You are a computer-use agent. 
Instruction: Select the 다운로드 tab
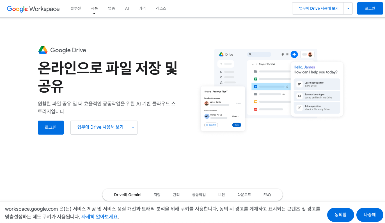coord(244,195)
